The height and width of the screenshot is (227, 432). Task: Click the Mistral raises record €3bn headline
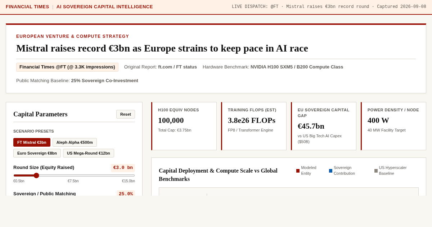162,48
